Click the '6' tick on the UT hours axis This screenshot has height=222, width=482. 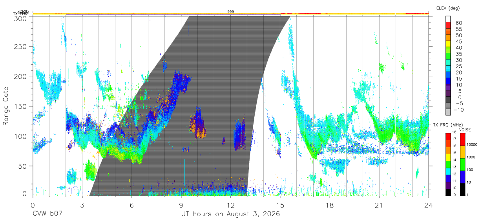point(131,205)
